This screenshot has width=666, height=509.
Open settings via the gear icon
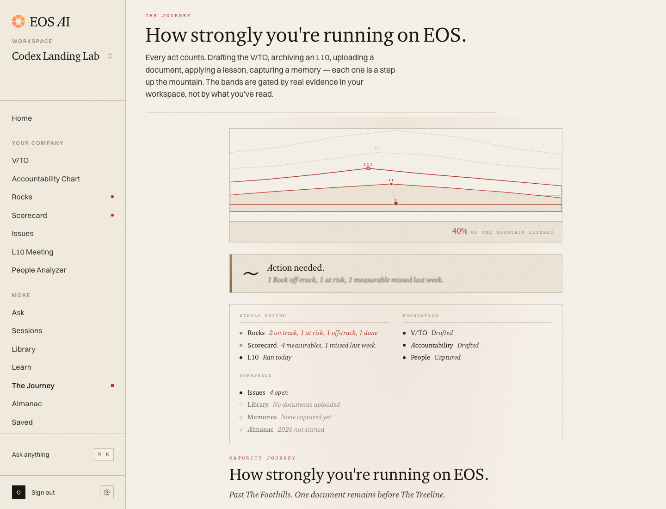click(107, 492)
